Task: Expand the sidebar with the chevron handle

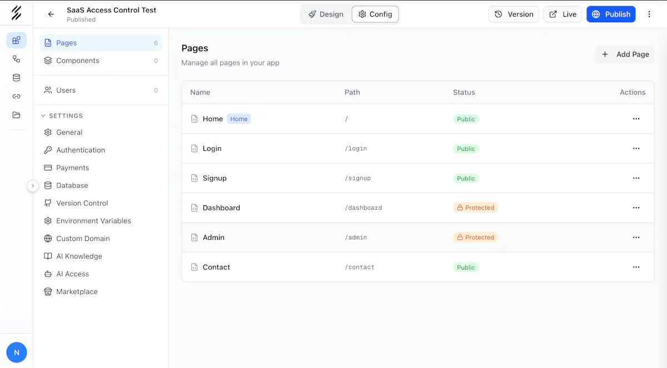Action: pos(33,185)
